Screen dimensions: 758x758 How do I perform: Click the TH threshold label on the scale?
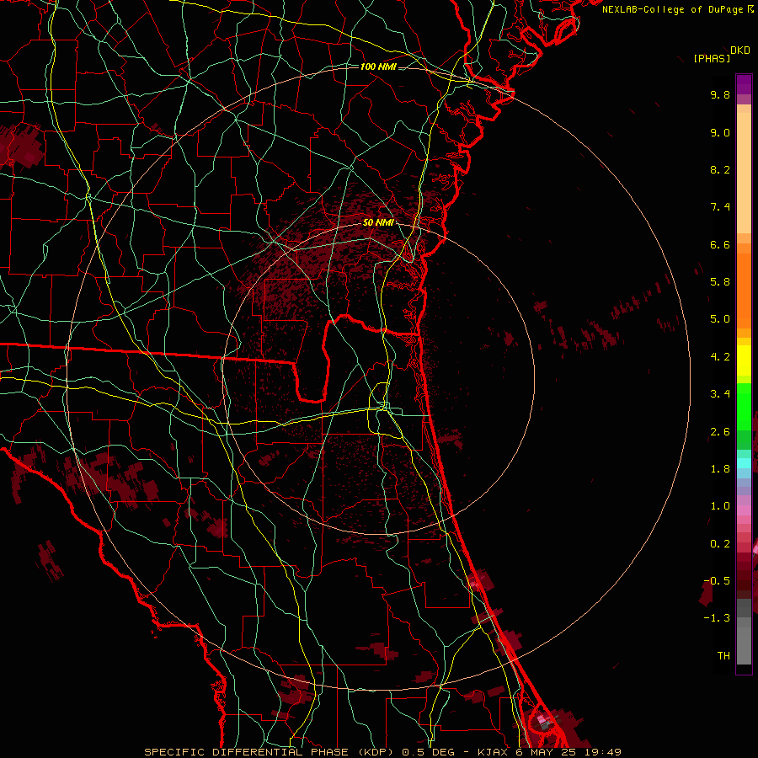(723, 656)
